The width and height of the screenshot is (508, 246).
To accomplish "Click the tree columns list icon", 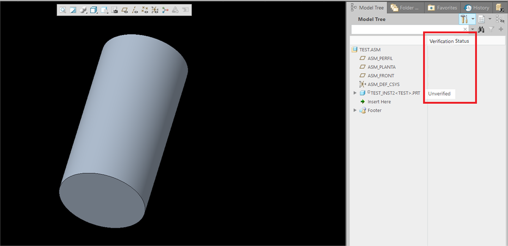I will [481, 19].
